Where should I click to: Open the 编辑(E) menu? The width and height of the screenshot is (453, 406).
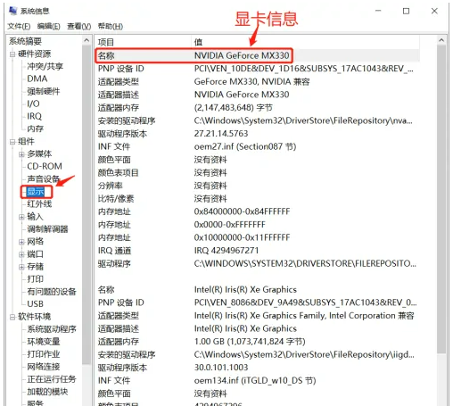coord(49,26)
